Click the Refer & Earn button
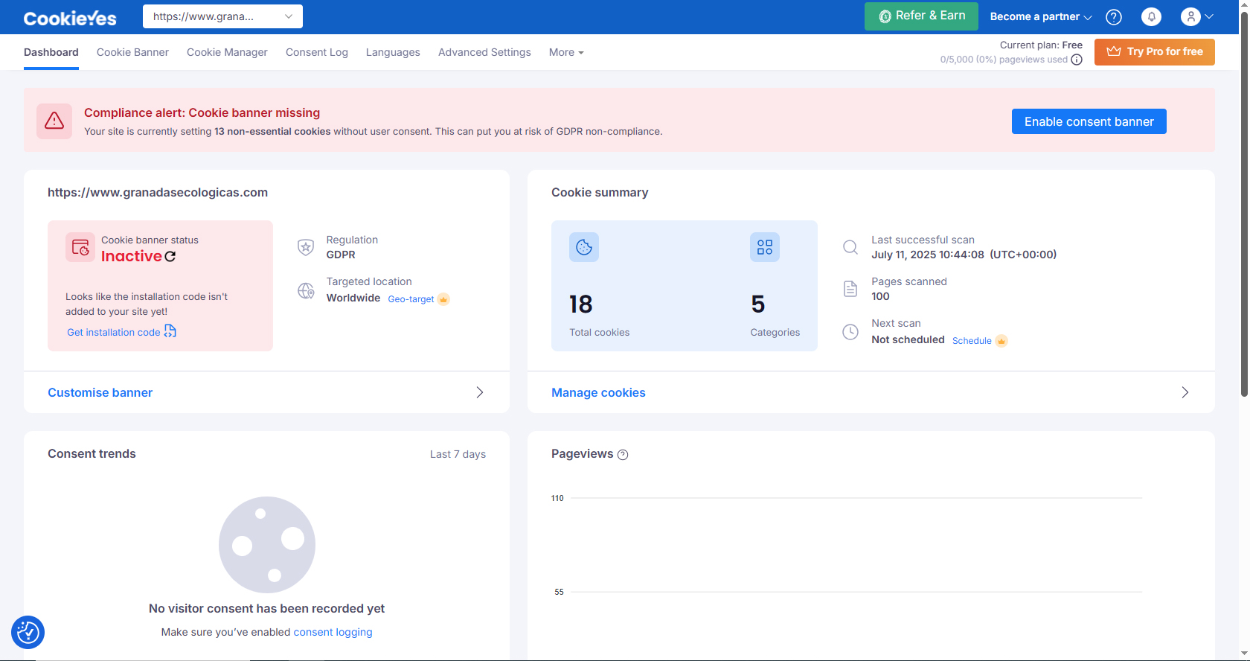 921,16
